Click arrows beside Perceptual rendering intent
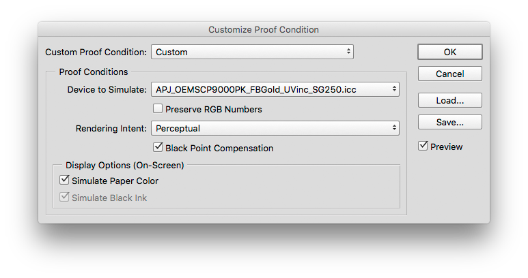Image resolution: width=528 pixels, height=278 pixels. [394, 128]
